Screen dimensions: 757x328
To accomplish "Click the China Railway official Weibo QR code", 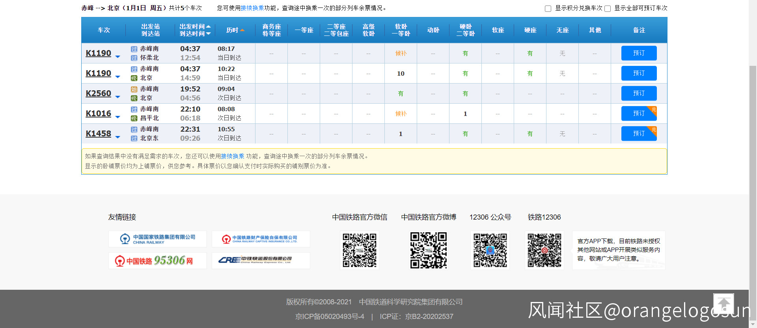I will 428,250.
